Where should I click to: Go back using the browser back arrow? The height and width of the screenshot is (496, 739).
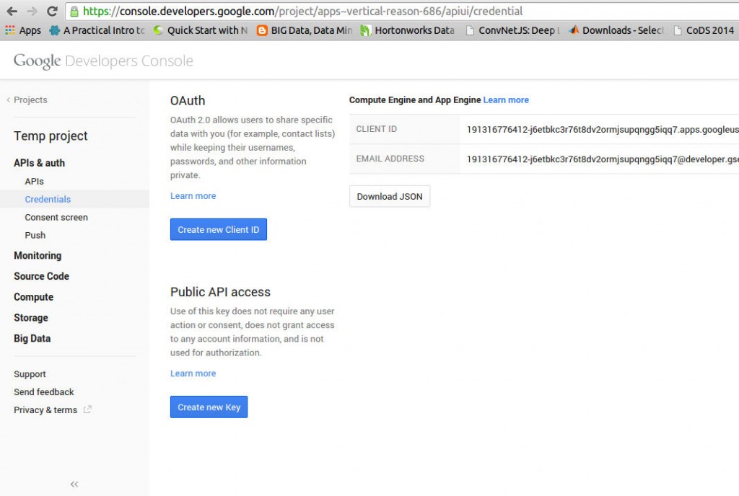[11, 11]
